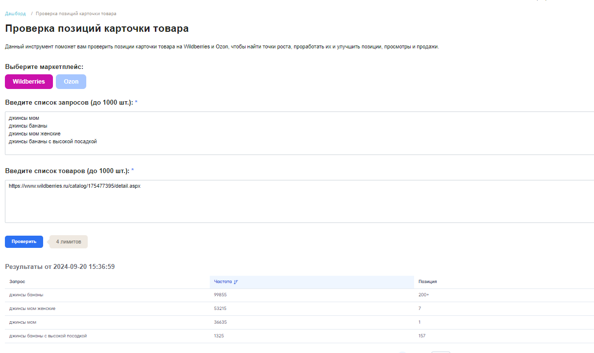Viewport: 594px width, 353px height.
Task: Click the Проверка позиций карточки товара breadcrumb text
Action: click(76, 14)
